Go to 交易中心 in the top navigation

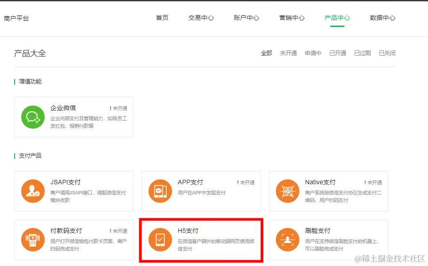(201, 18)
